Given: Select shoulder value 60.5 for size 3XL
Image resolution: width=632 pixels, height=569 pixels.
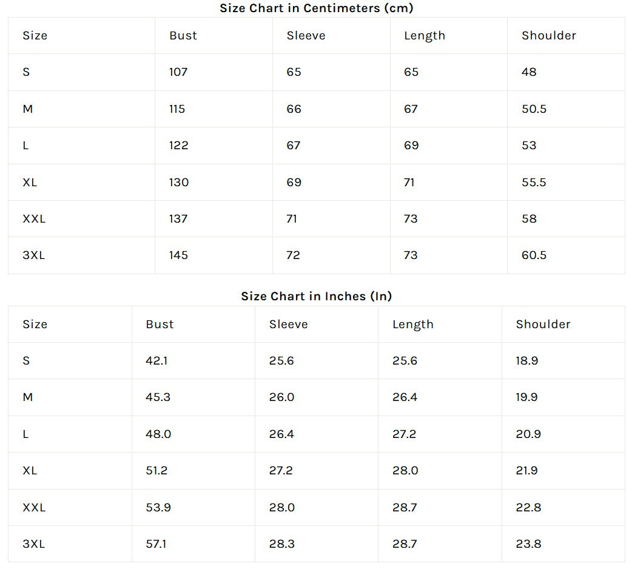Looking at the screenshot, I should point(534,255).
